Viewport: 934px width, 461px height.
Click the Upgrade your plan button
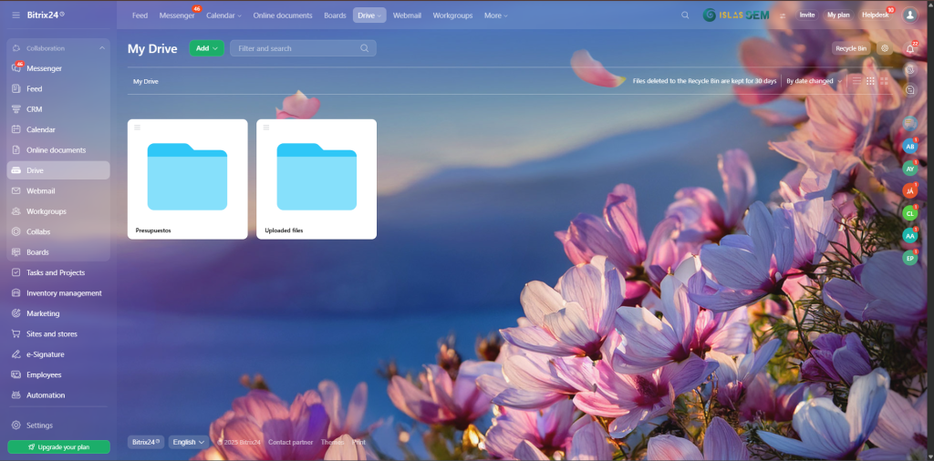point(58,447)
